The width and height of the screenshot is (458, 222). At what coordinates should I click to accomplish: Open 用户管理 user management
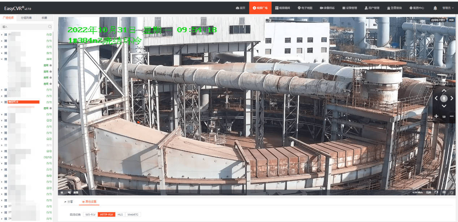tap(372, 8)
